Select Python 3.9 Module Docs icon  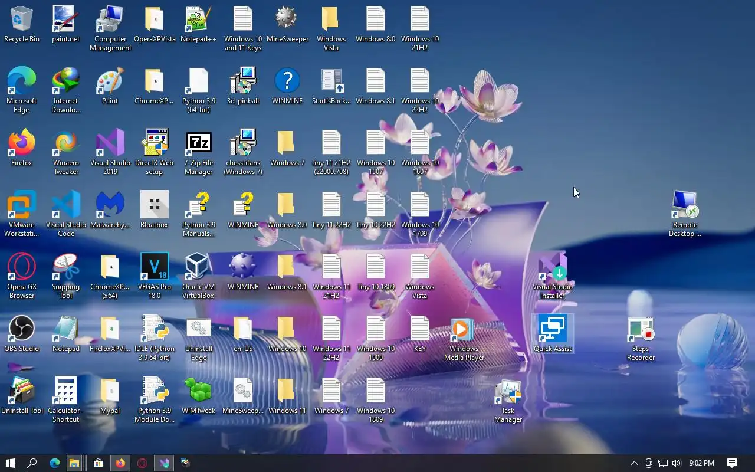[x=155, y=400]
